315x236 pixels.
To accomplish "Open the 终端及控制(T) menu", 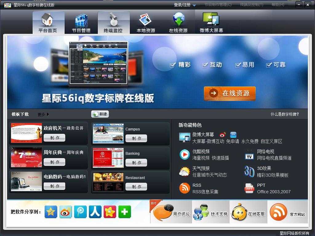I will (252, 5).
